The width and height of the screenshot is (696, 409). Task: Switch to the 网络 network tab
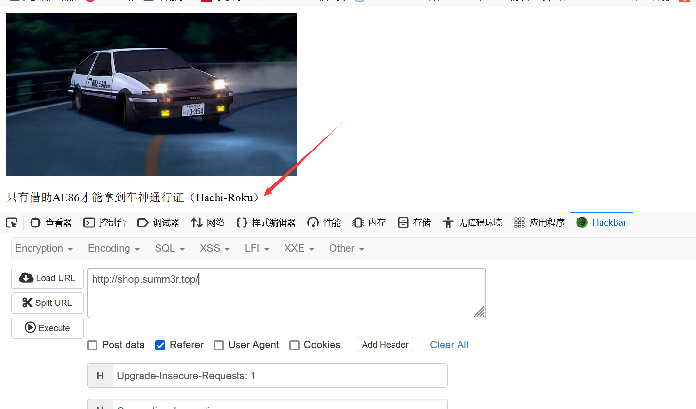pyautogui.click(x=208, y=223)
